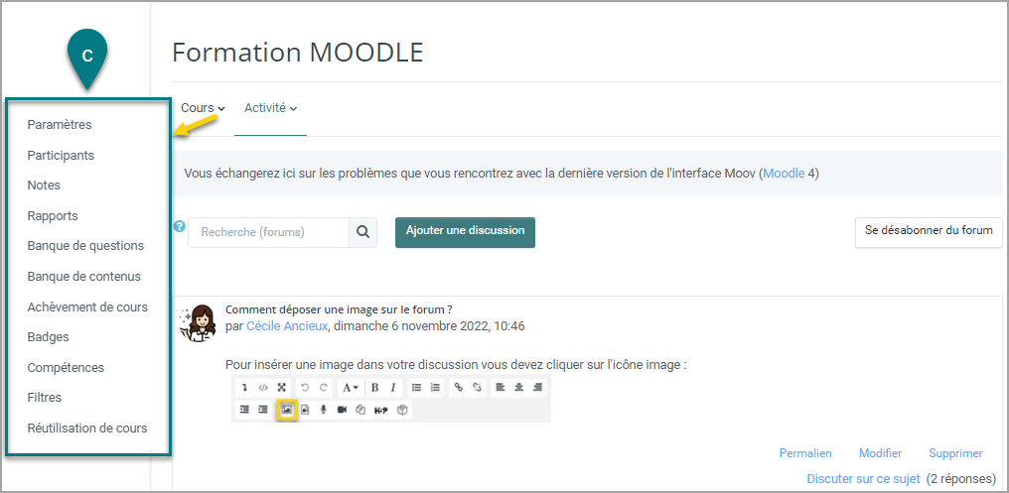Click the align center icon
The height and width of the screenshot is (493, 1009).
point(519,388)
